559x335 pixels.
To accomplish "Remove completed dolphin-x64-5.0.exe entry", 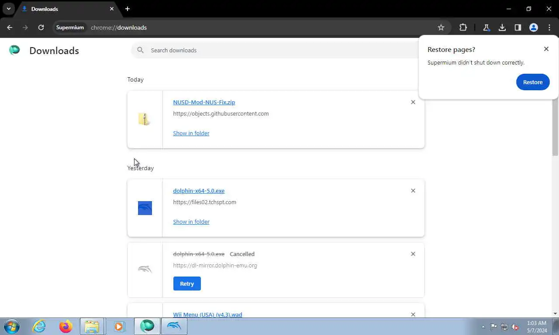I will (413, 191).
